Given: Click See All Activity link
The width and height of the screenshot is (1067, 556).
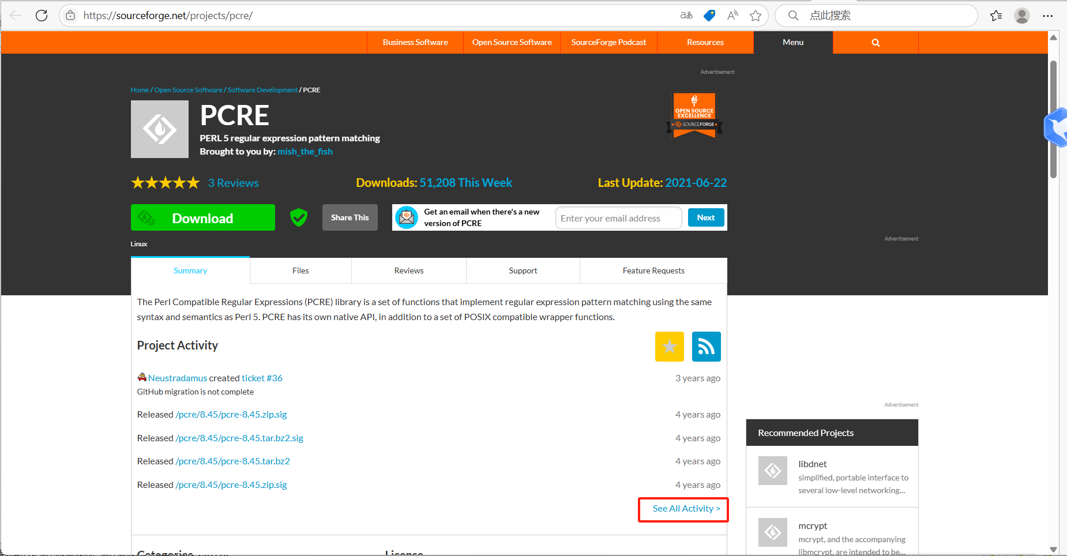Looking at the screenshot, I should pos(686,509).
